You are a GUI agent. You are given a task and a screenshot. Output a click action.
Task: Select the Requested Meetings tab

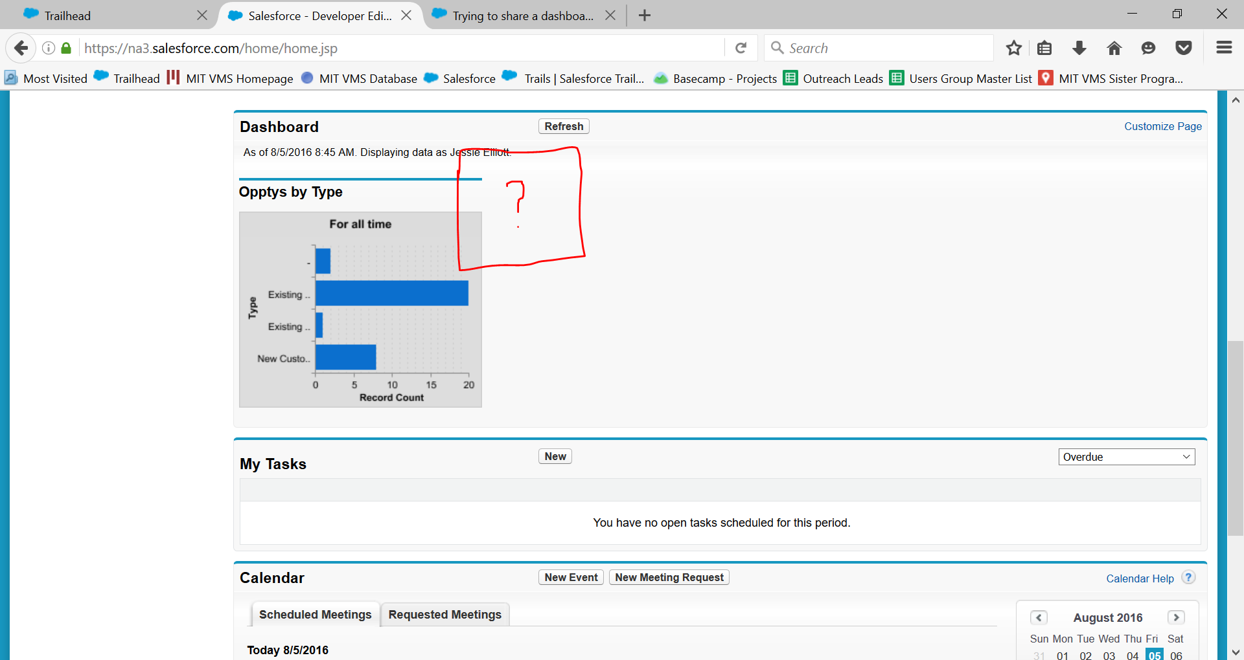tap(445, 614)
